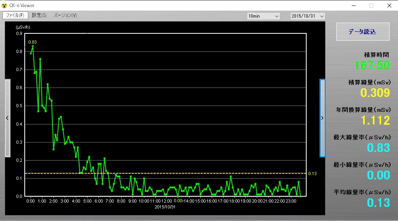
Task: Click the (μSv/h) axis unit label
Action: click(23, 27)
